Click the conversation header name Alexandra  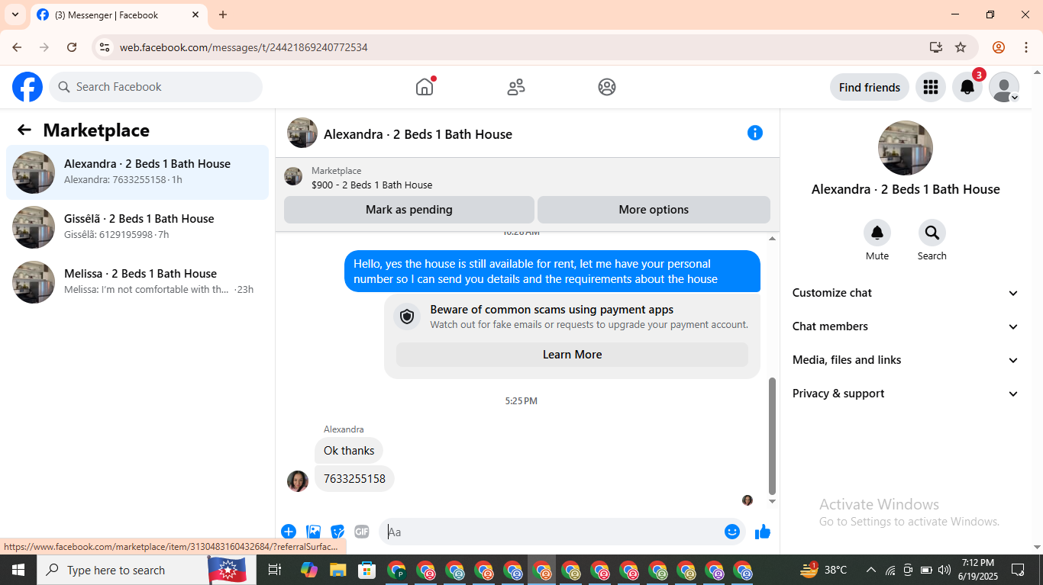(x=418, y=134)
